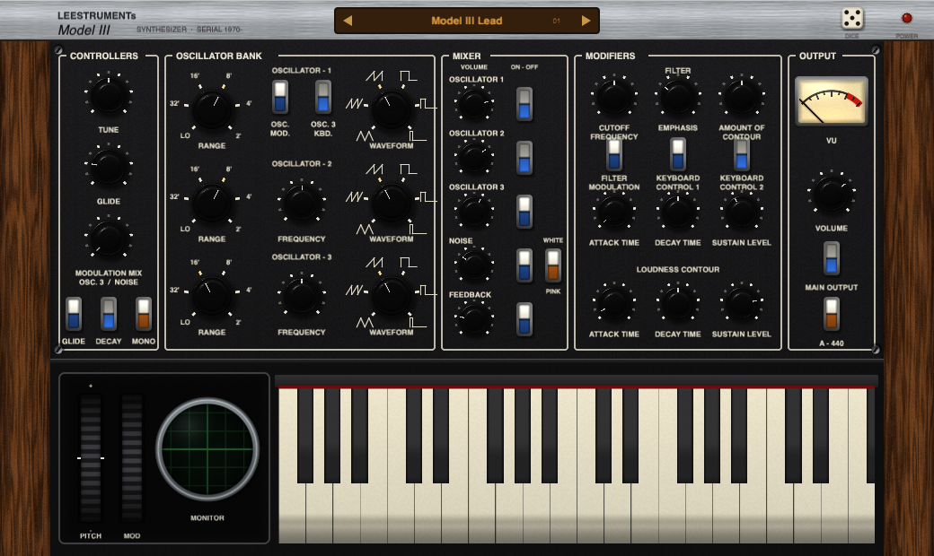Image resolution: width=934 pixels, height=556 pixels.
Task: Click the Oscillator 1 Waveform selector knob
Action: tap(391, 109)
